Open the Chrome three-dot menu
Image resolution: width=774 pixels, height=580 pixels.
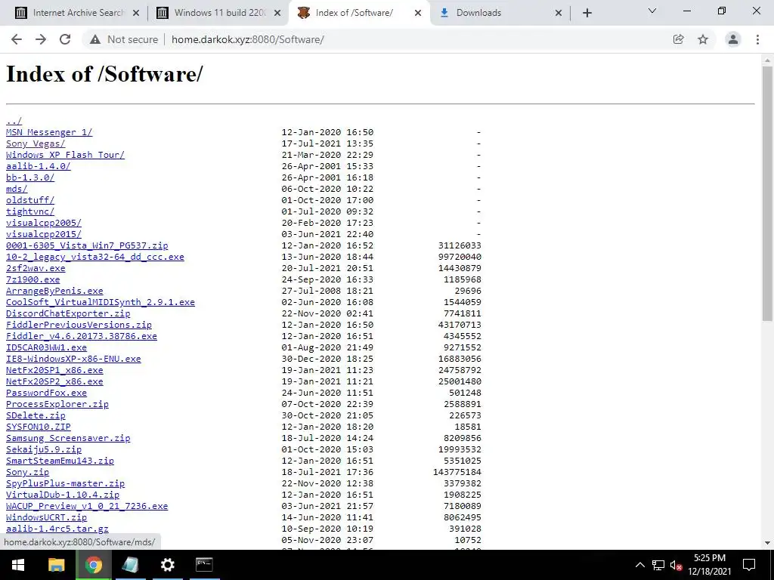pyautogui.click(x=757, y=39)
